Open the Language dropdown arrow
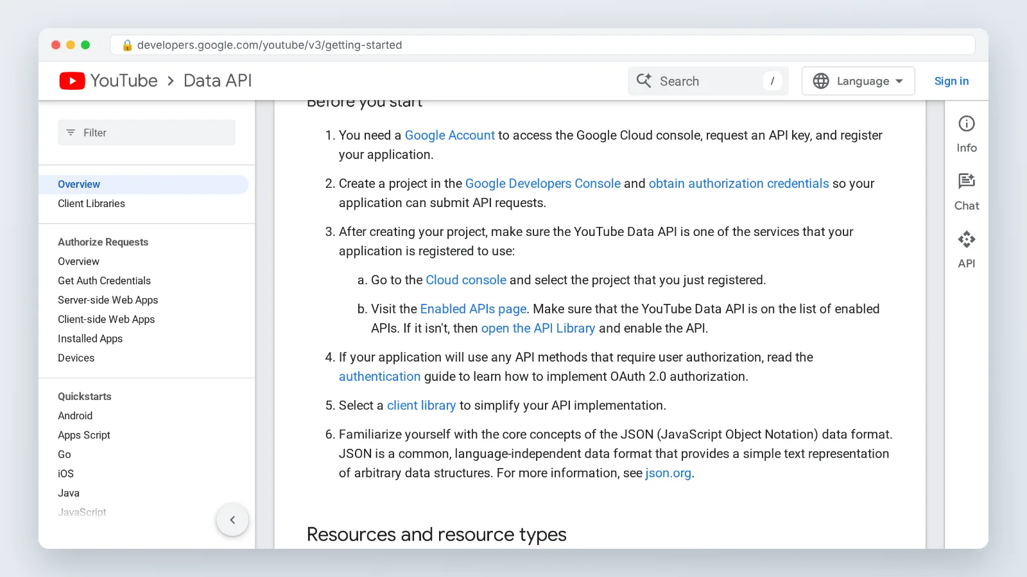 [x=899, y=81]
